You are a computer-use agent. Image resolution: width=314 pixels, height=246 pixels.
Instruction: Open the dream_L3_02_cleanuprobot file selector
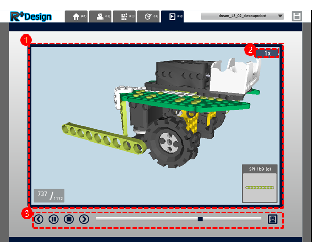242,16
